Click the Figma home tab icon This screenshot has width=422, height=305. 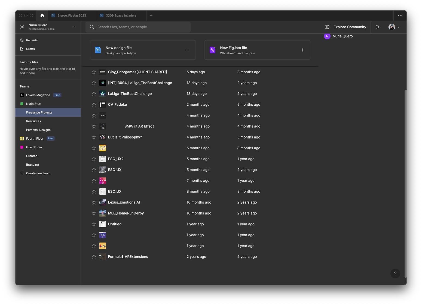[42, 15]
